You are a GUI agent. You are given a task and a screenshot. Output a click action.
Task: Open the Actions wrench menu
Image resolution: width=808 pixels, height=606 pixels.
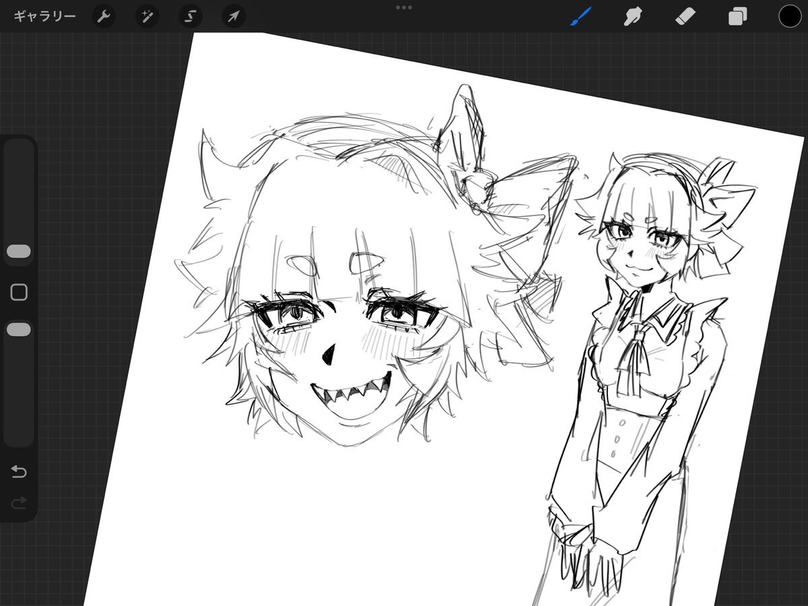tap(103, 16)
